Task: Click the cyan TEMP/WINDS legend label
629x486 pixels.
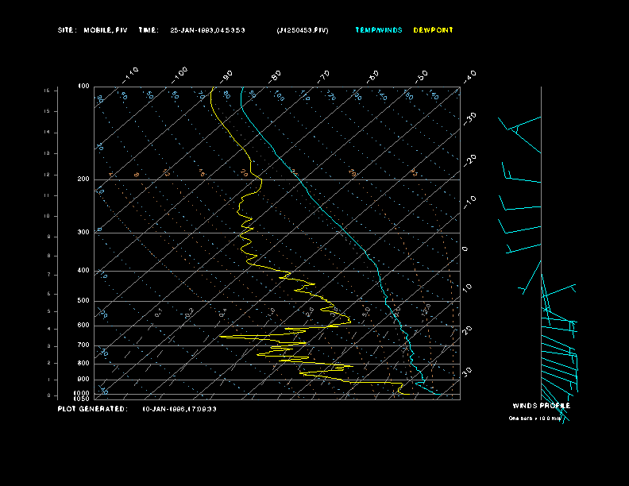Action: 379,30
